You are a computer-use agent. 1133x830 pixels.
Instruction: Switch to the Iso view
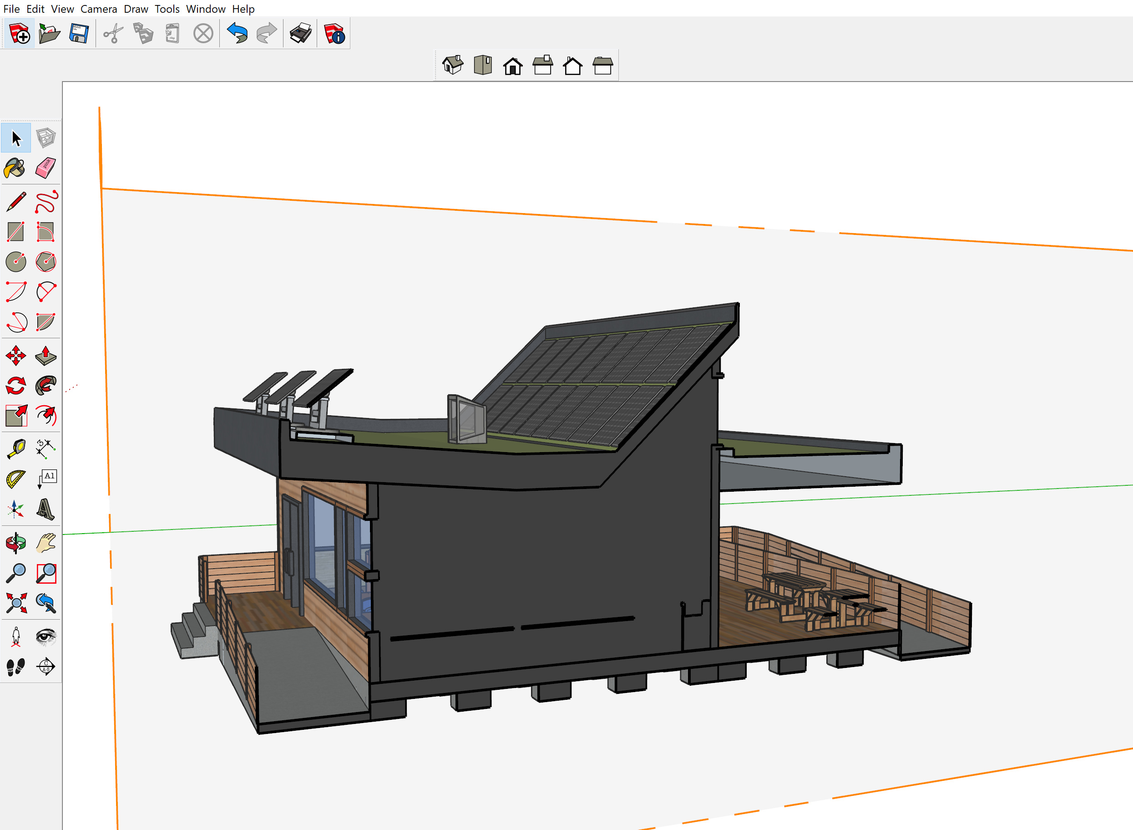click(x=452, y=65)
